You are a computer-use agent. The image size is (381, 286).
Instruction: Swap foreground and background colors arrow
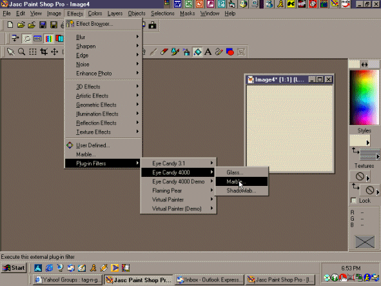point(364,65)
